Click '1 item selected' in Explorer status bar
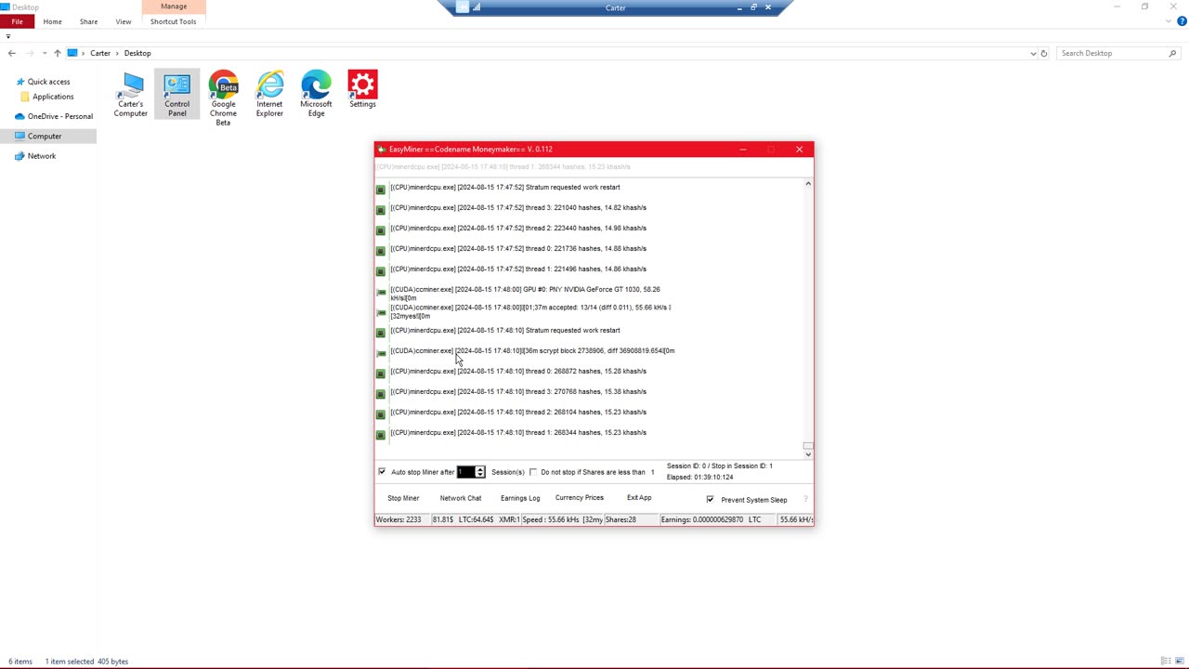 click(70, 662)
